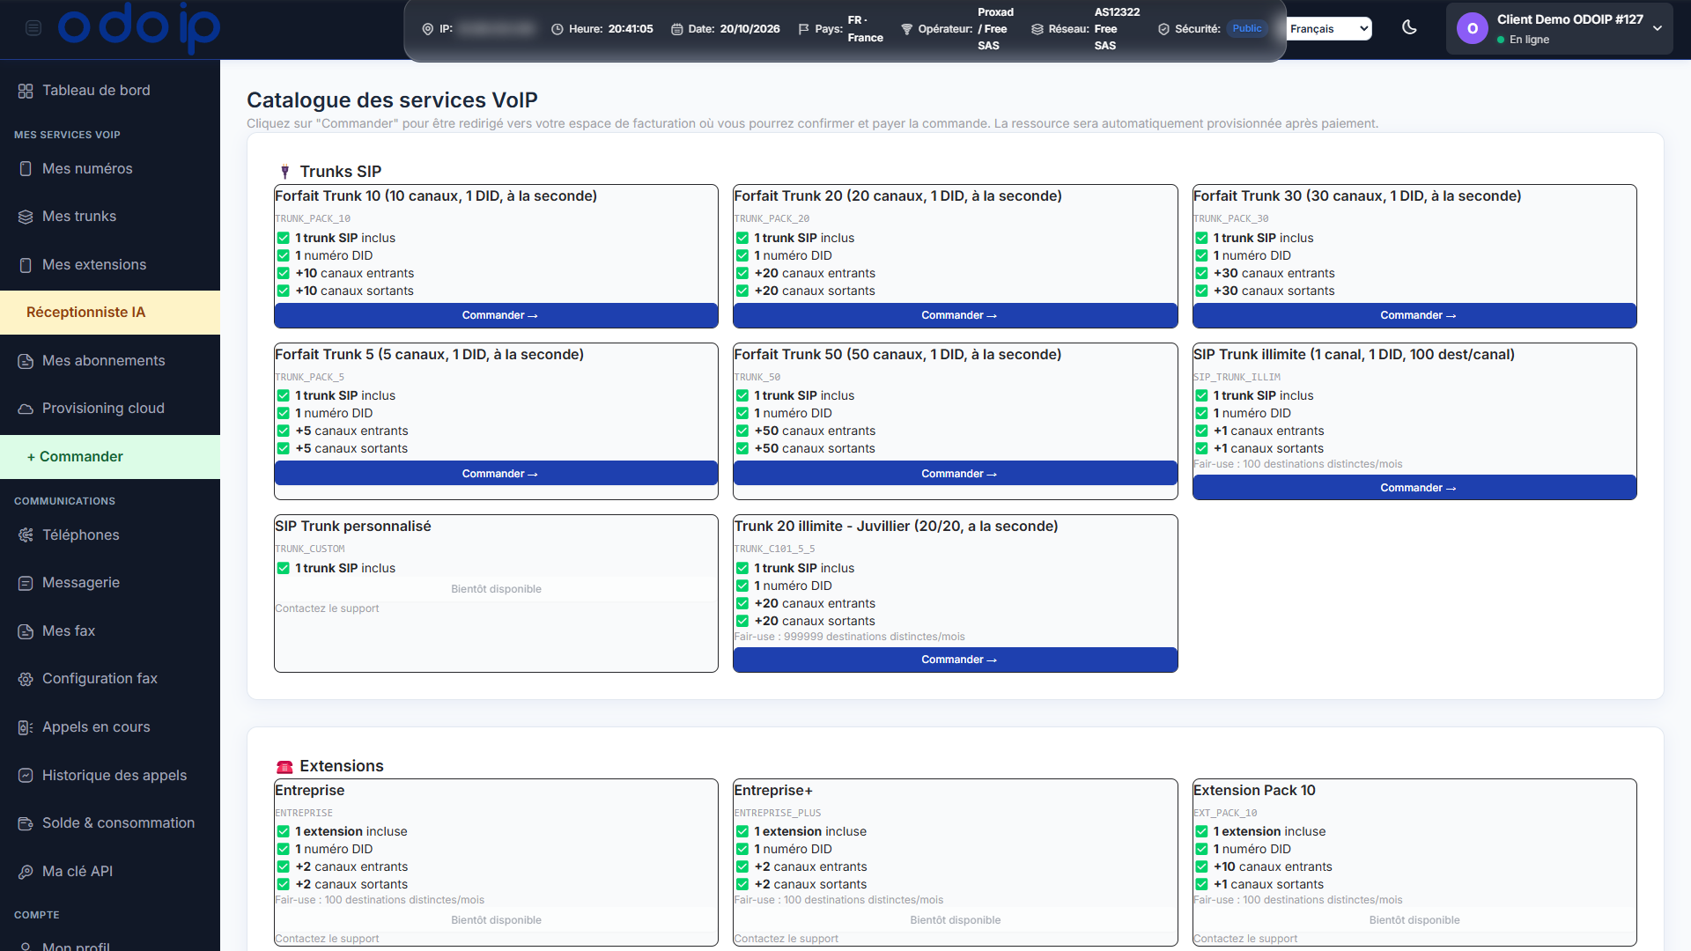
Task: Click the Appels en cours icon
Action: coord(26,727)
